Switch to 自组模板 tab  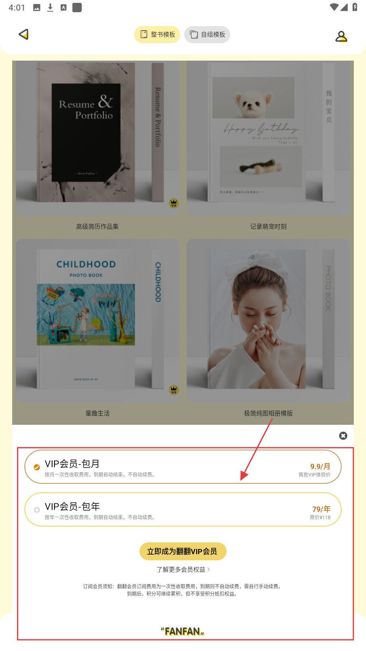[x=207, y=35]
